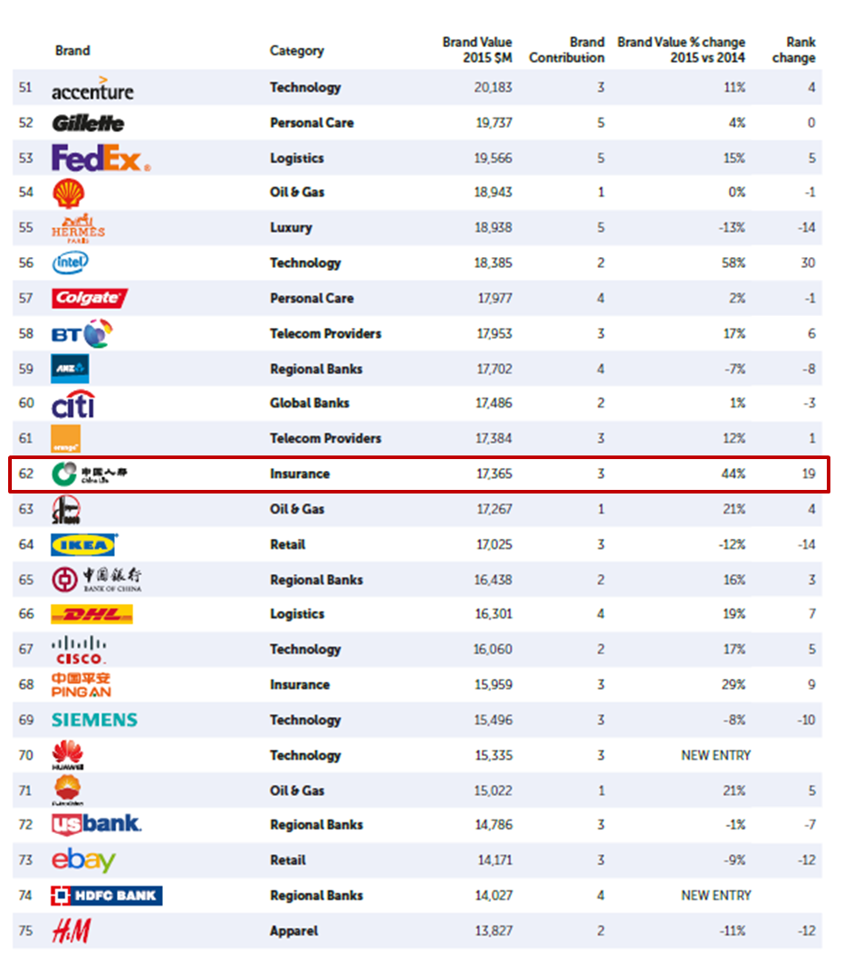Image resolution: width=844 pixels, height=968 pixels.
Task: Select the Shell logo
Action: click(x=68, y=193)
